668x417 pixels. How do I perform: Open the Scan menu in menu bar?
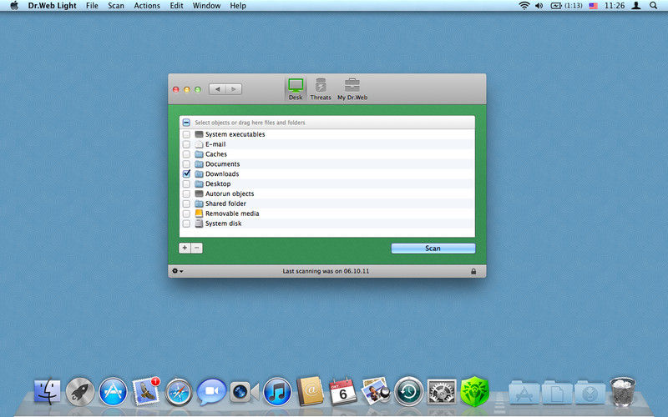pos(116,6)
